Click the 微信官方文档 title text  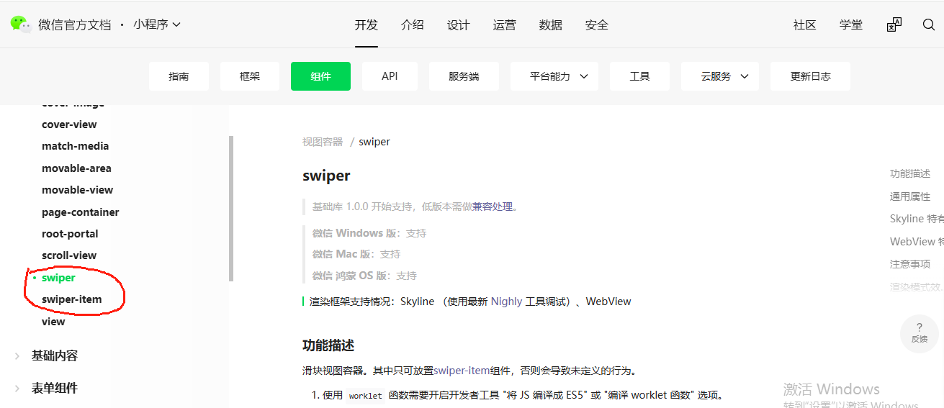(75, 24)
